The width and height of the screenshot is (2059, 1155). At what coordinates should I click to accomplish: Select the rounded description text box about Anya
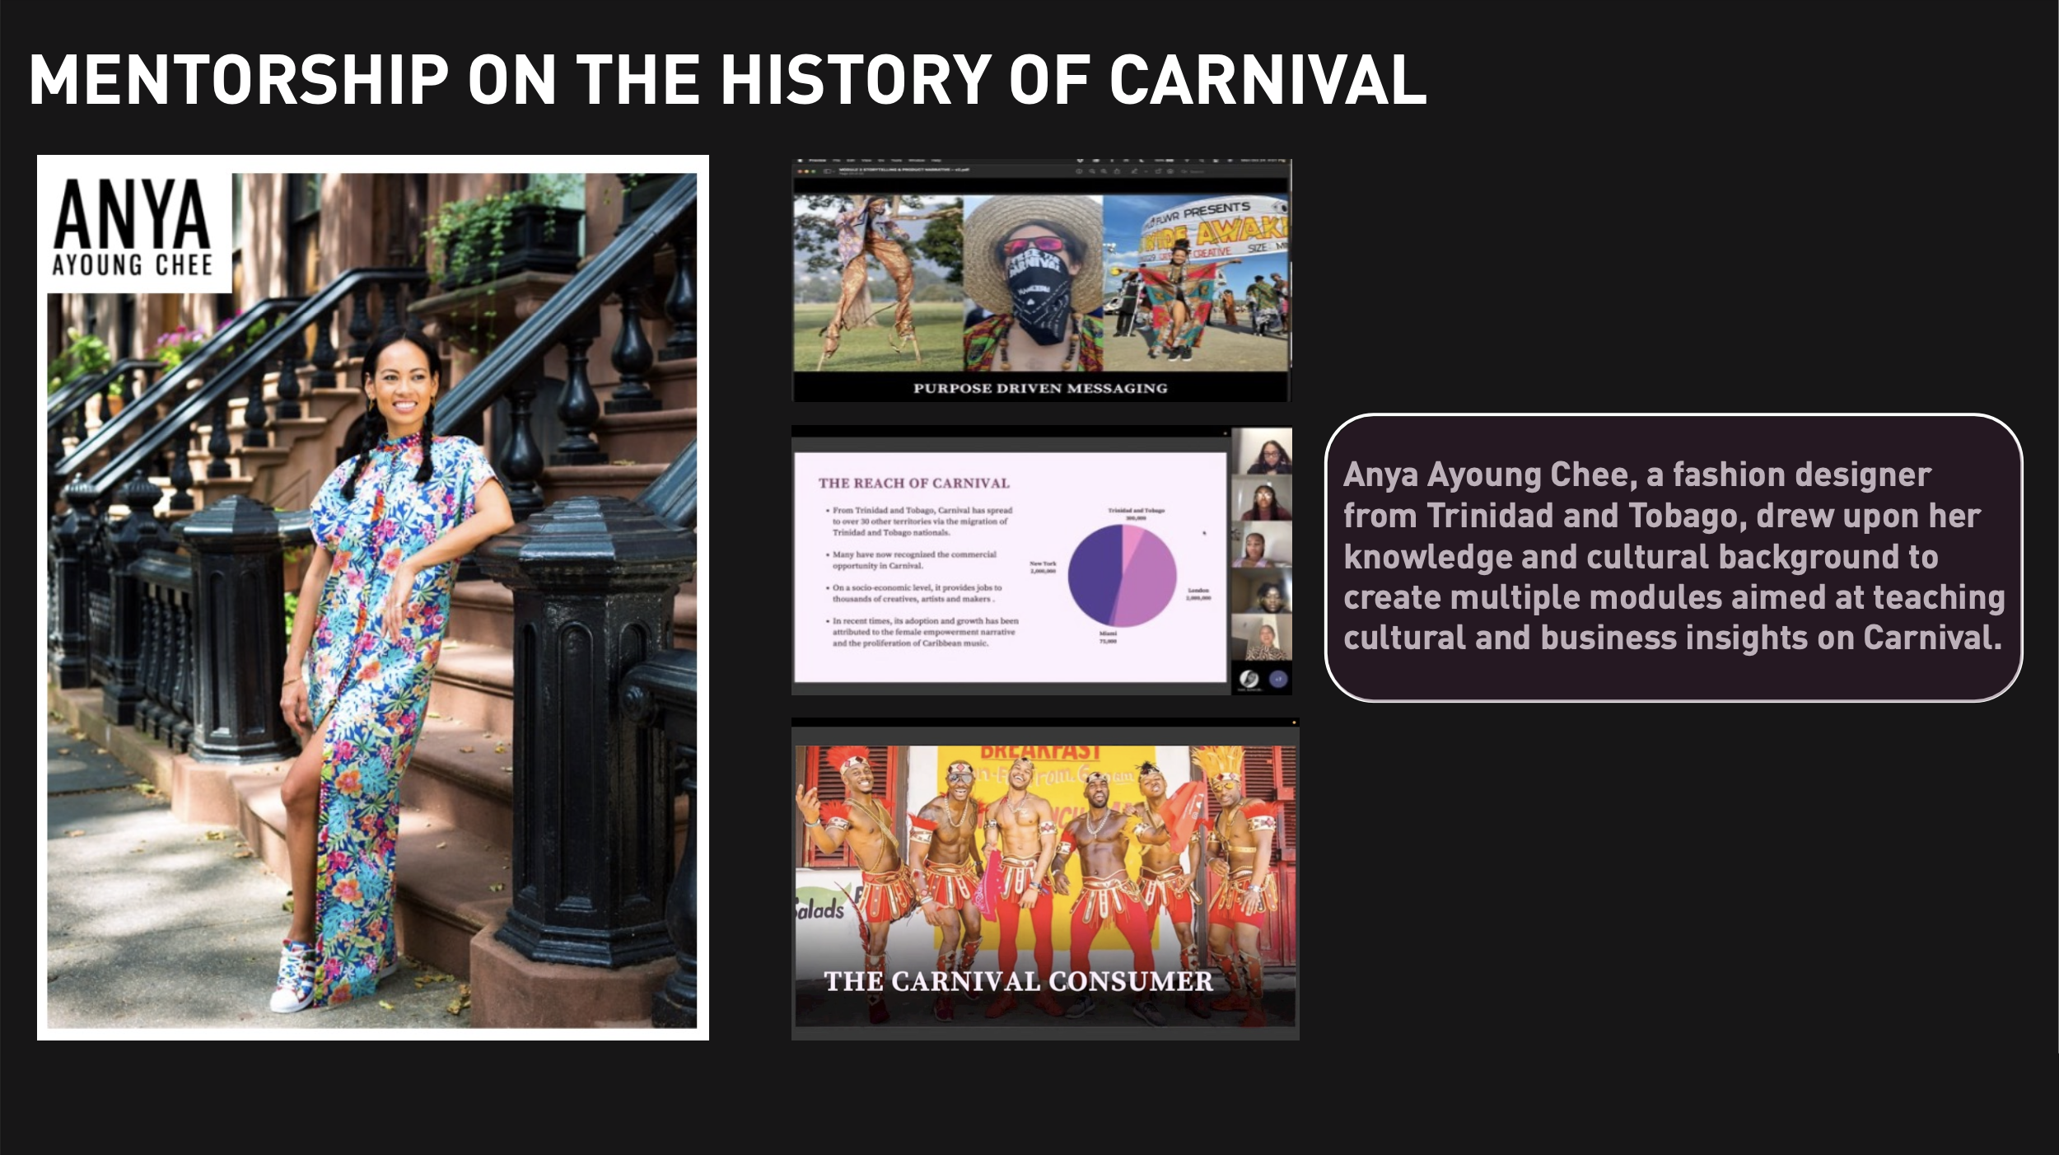coord(1673,557)
